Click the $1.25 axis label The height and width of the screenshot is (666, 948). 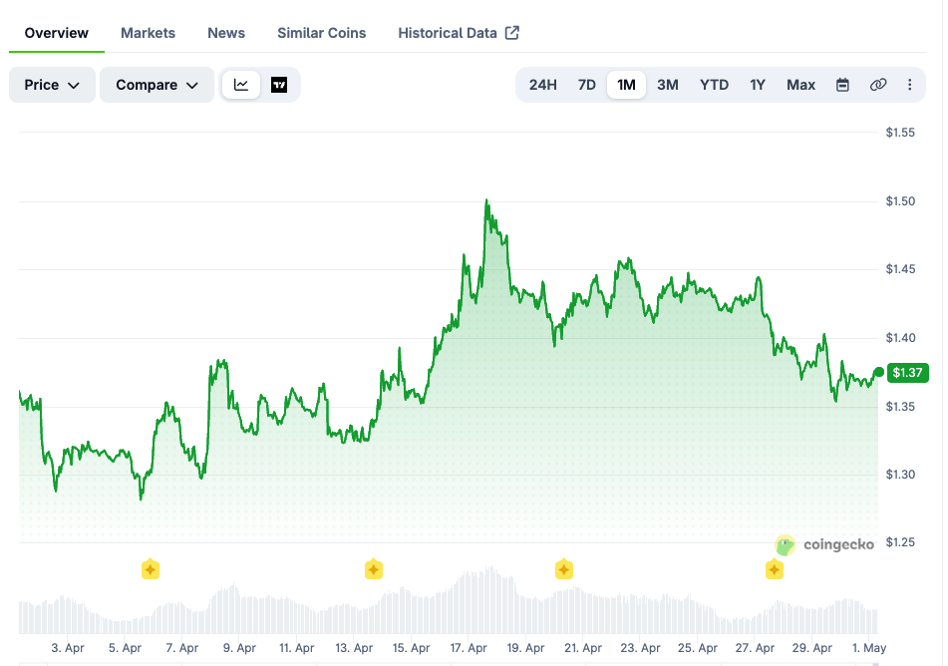click(900, 542)
